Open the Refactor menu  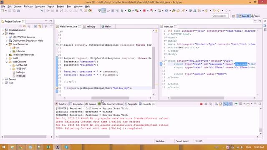(x=28, y=7)
